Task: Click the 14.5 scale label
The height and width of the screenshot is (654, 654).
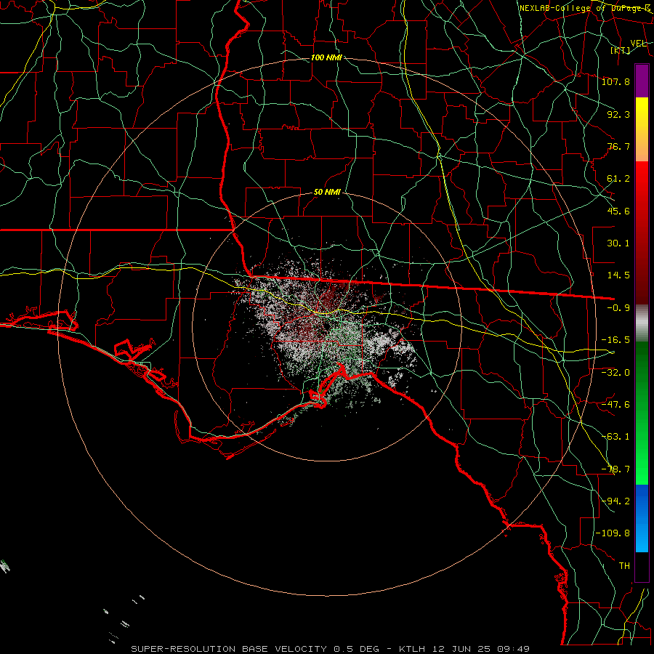Action: coord(618,275)
